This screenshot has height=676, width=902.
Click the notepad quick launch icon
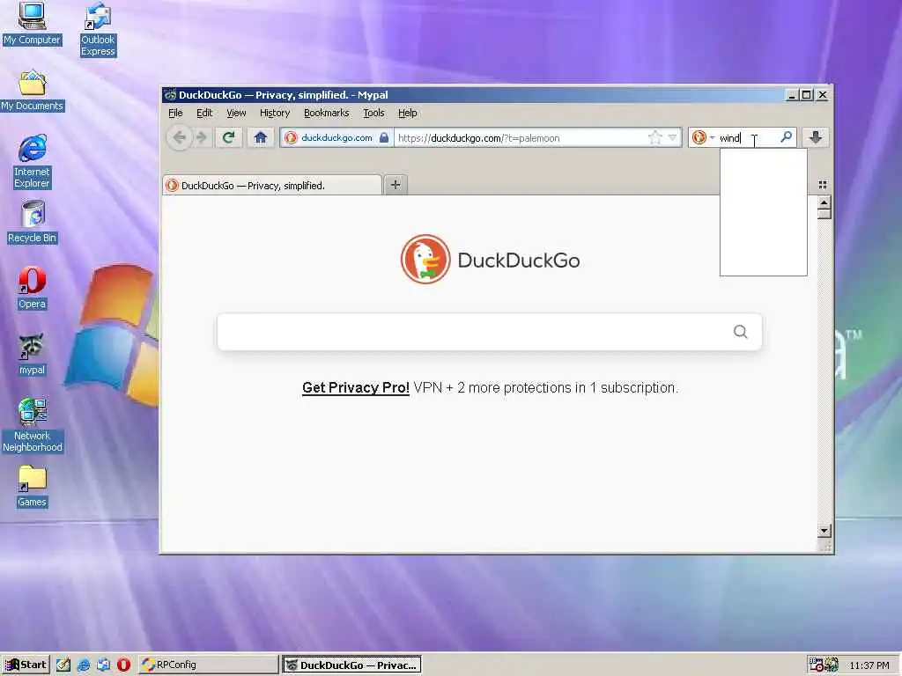[63, 665]
